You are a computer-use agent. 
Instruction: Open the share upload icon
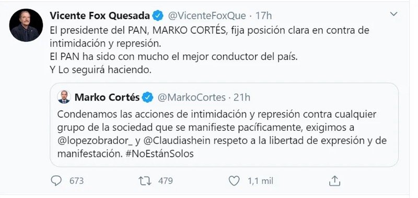tap(334, 181)
